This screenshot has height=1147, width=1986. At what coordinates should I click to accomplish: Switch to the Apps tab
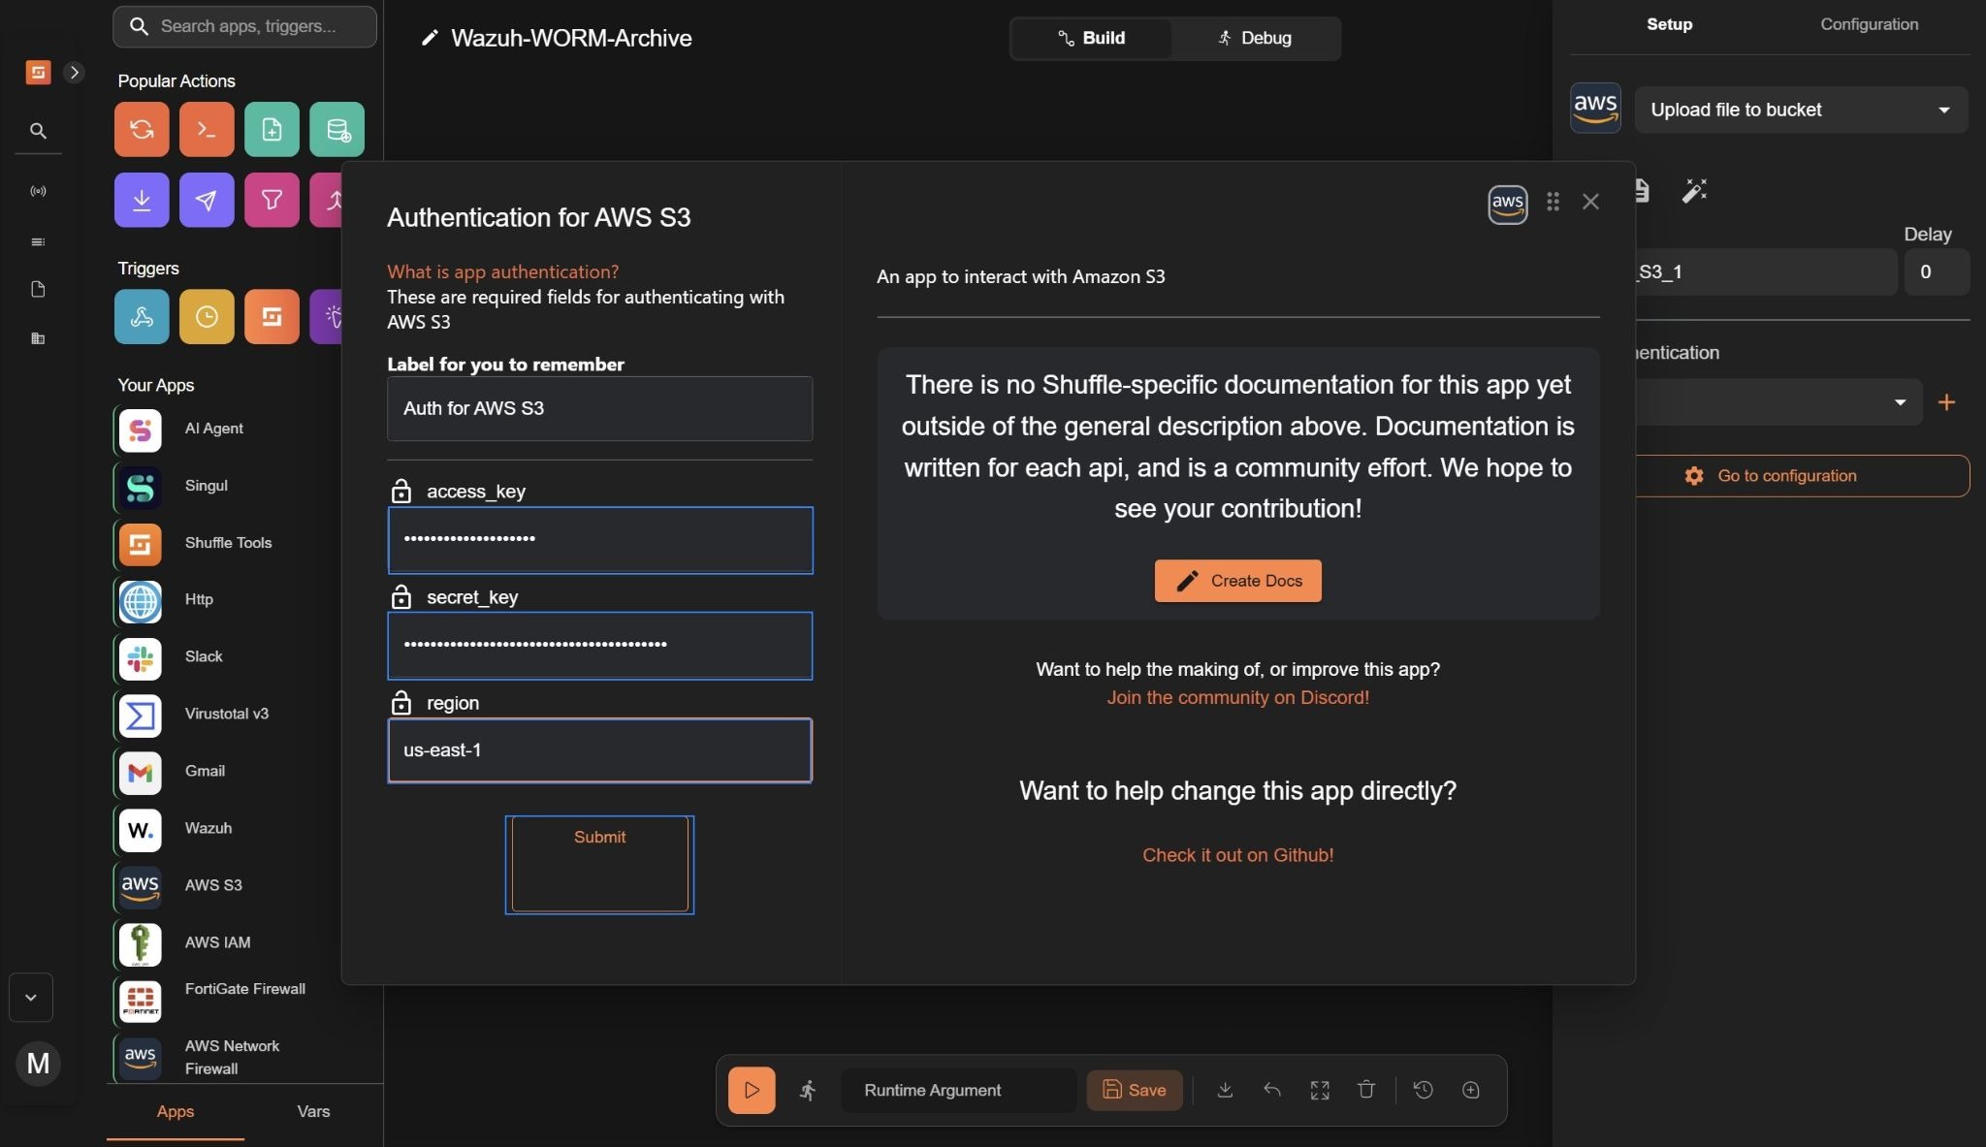tap(176, 1112)
